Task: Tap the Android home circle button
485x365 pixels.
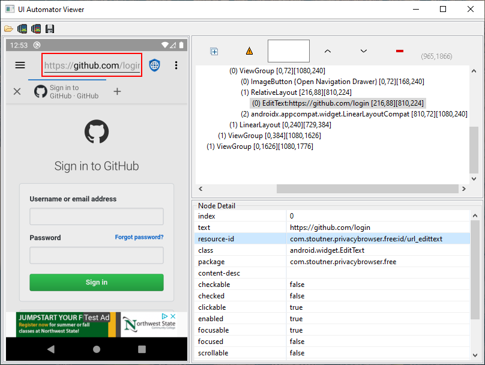Action: pyautogui.click(x=97, y=349)
